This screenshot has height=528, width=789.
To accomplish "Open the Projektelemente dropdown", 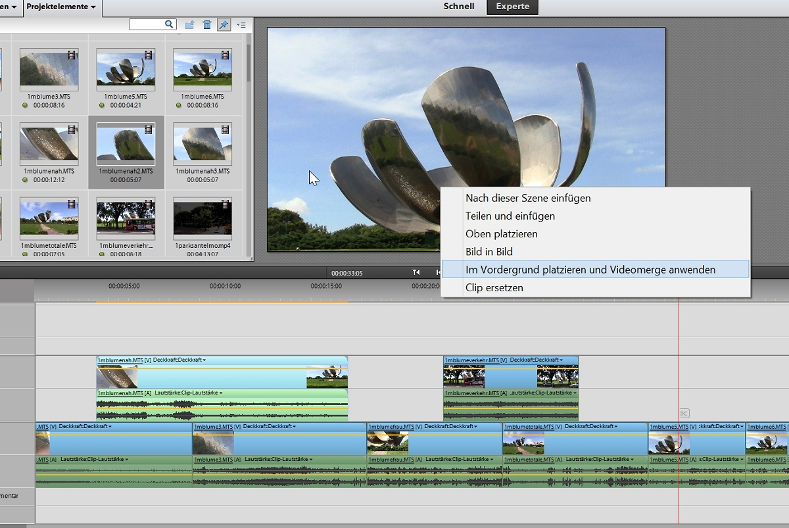I will (x=61, y=7).
